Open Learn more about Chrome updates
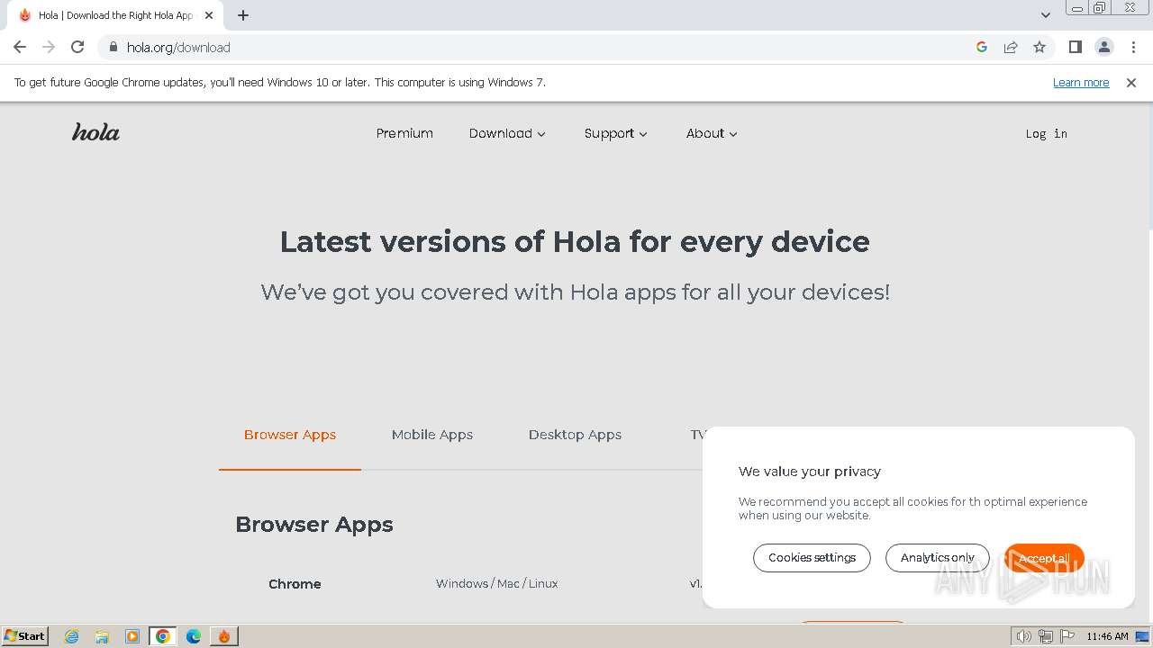This screenshot has width=1153, height=648. click(1081, 82)
